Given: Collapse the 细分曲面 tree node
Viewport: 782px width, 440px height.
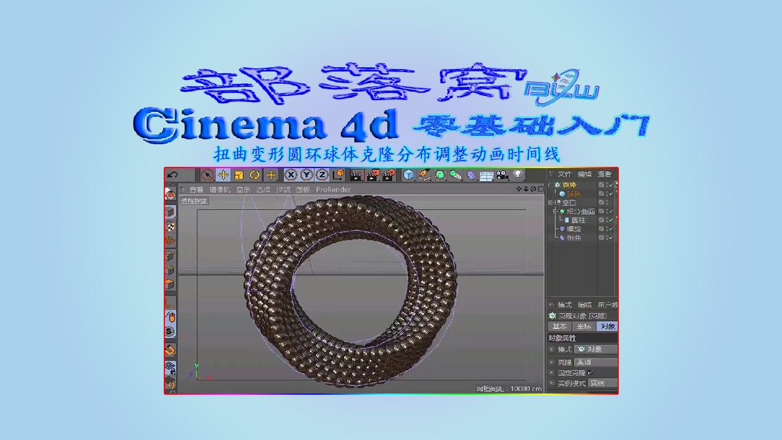Looking at the screenshot, I should tap(555, 211).
